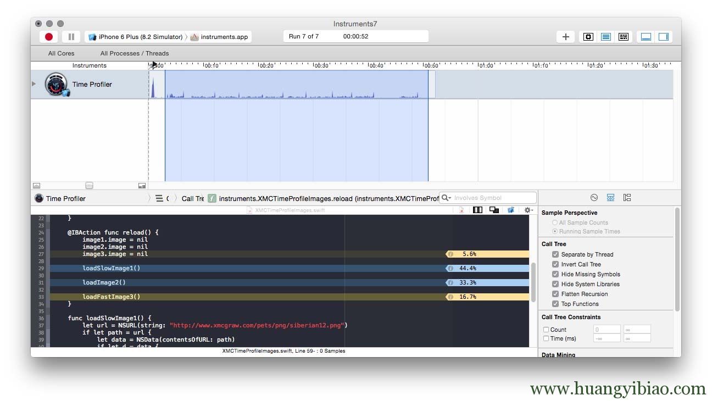Select the Time Profiler instrument icon

click(57, 83)
